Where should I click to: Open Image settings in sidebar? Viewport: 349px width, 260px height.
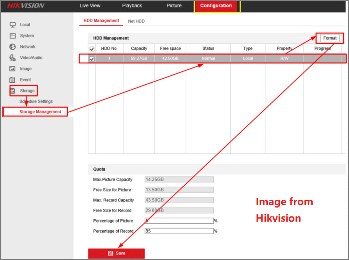pos(26,69)
